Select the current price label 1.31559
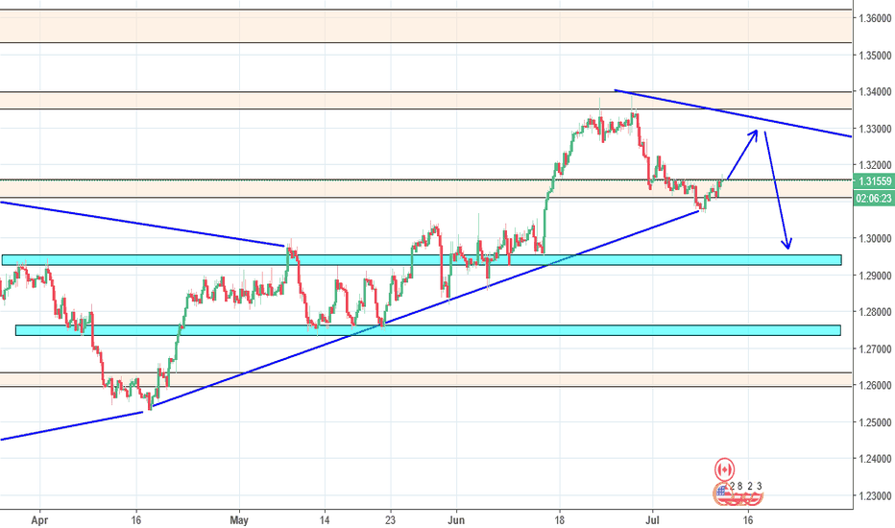Viewport: 895px width, 528px height. [875, 181]
